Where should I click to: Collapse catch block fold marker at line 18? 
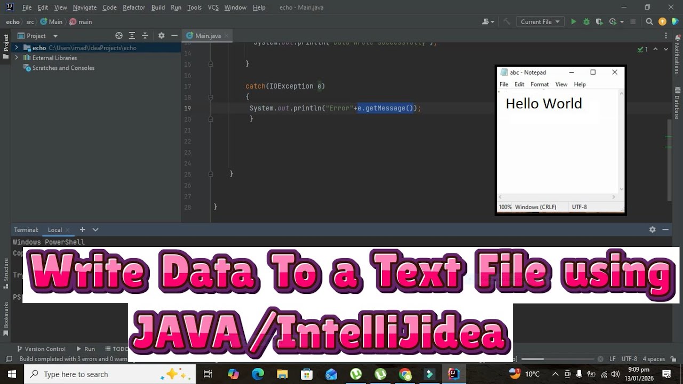coord(211,97)
